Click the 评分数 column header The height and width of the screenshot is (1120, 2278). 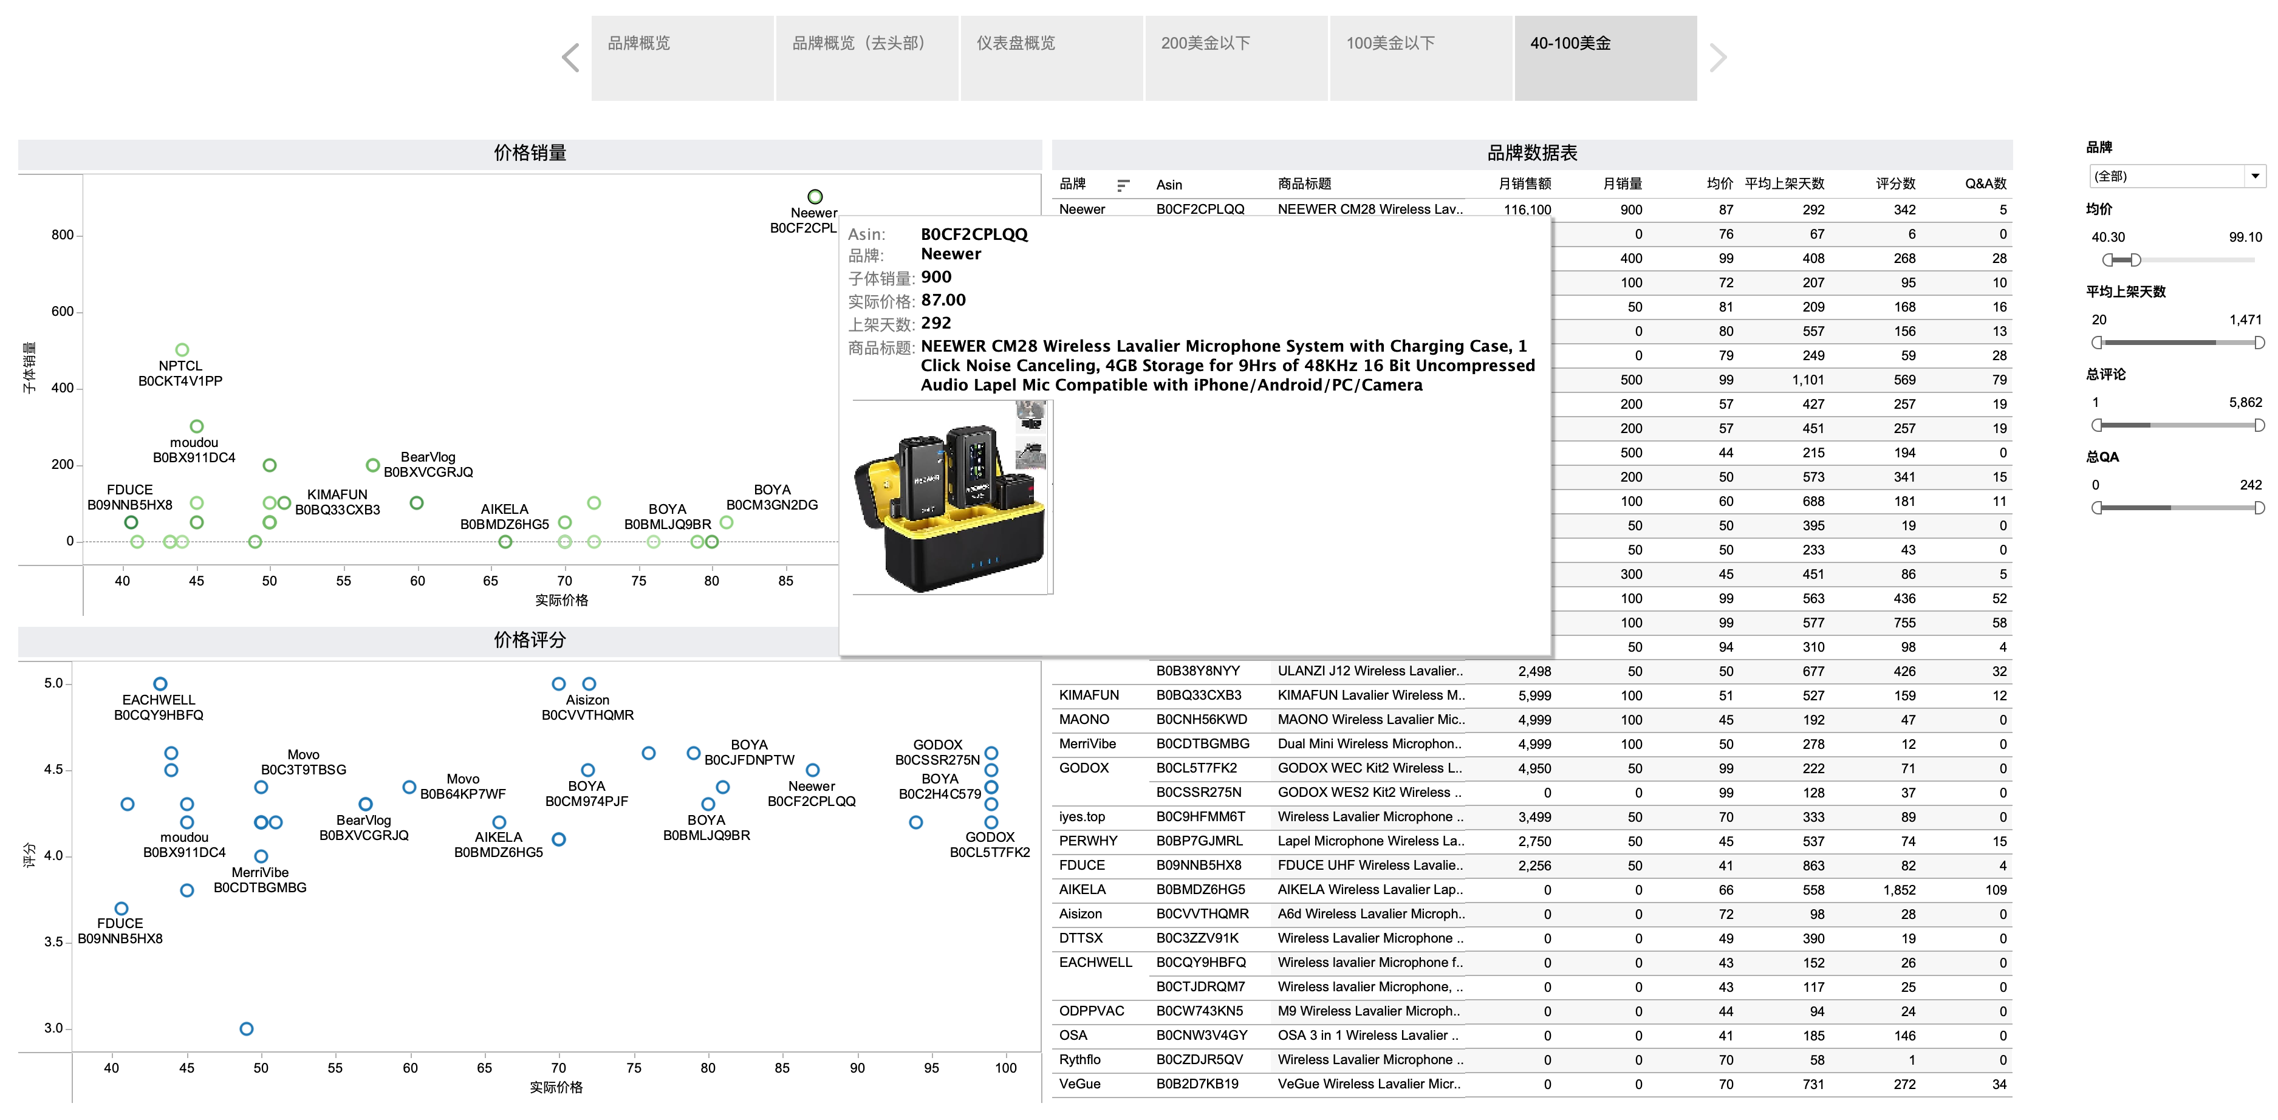point(1896,184)
